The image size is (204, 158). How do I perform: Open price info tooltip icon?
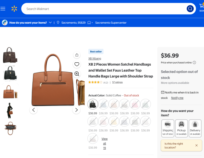(x=194, y=63)
